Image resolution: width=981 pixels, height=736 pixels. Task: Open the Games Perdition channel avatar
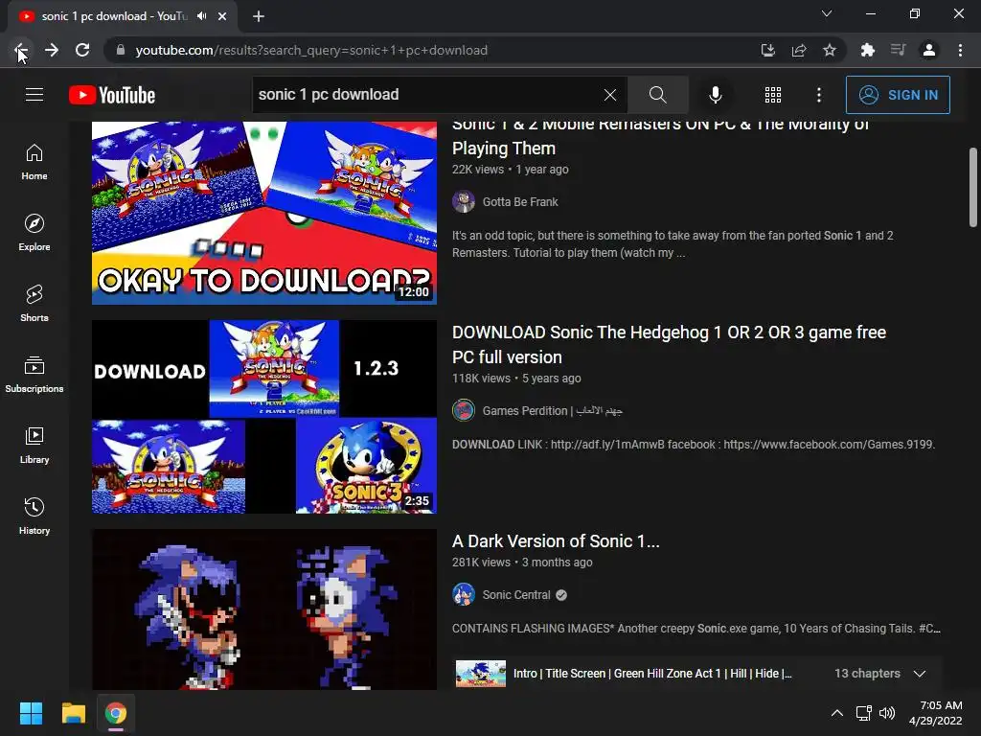tap(464, 410)
